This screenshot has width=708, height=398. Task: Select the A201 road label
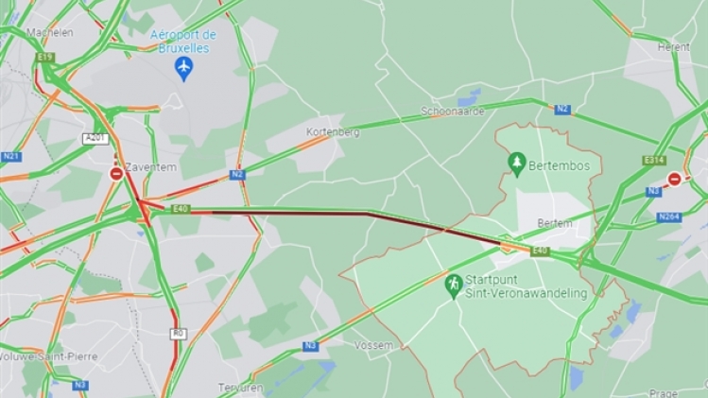pos(95,139)
